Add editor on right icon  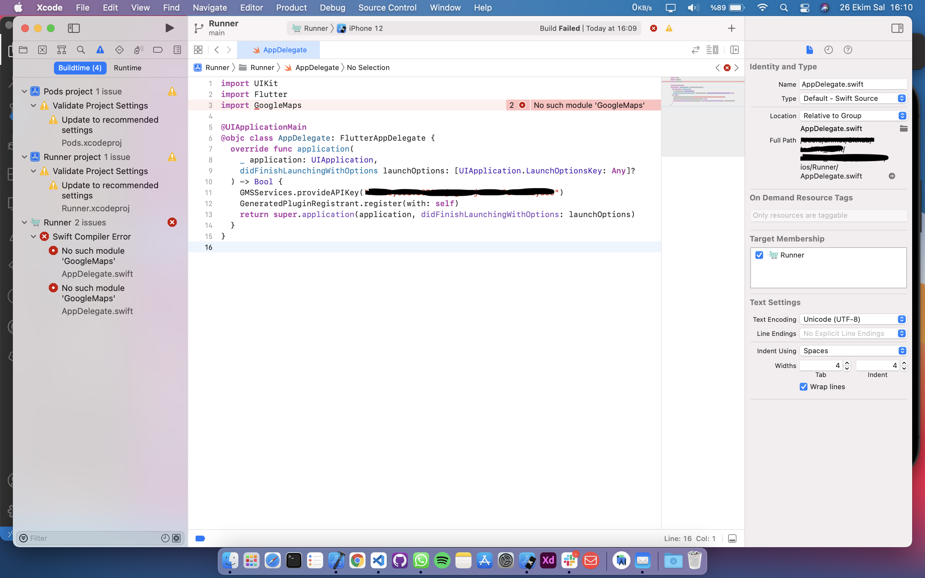pyautogui.click(x=734, y=50)
